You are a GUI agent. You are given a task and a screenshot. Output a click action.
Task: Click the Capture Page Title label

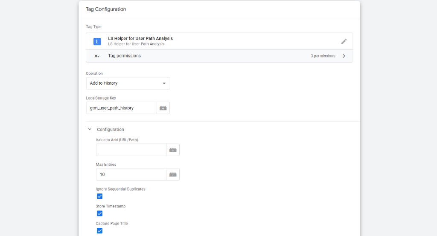112,224
